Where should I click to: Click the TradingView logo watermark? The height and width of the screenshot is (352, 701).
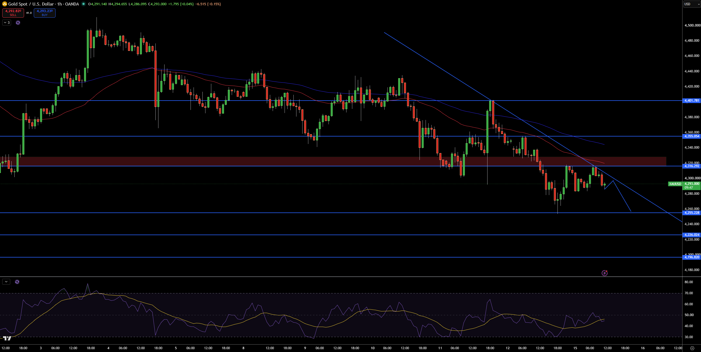tap(7, 338)
